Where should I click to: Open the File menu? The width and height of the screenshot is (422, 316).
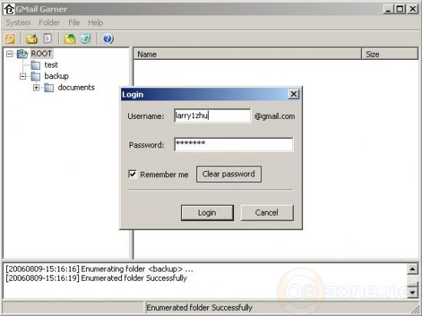[x=74, y=22]
